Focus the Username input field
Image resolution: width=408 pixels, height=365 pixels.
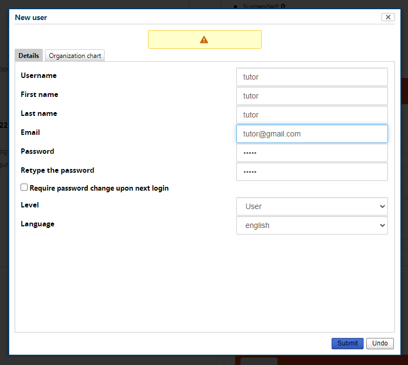coord(312,77)
